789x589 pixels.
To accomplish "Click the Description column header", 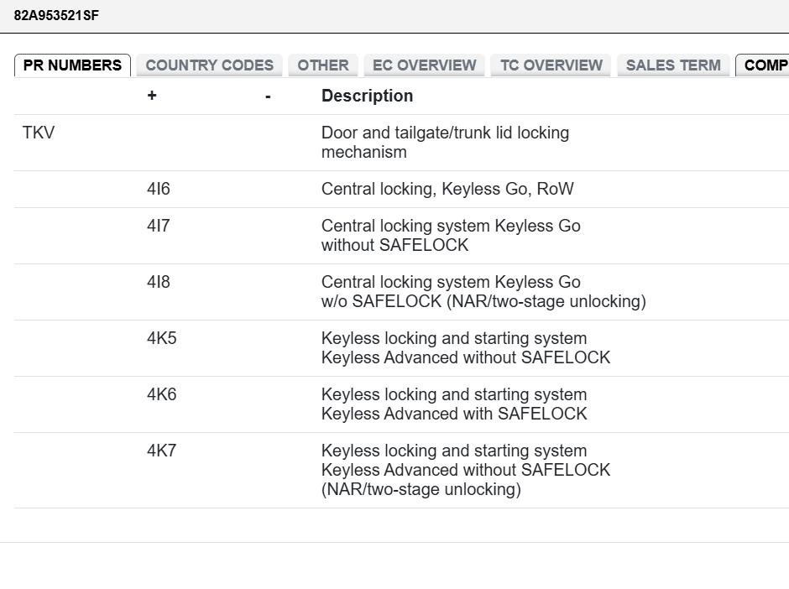I will coord(368,96).
